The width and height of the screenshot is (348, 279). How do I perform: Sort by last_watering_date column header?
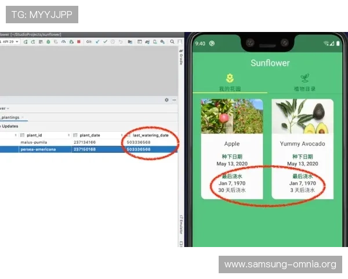tap(151, 135)
